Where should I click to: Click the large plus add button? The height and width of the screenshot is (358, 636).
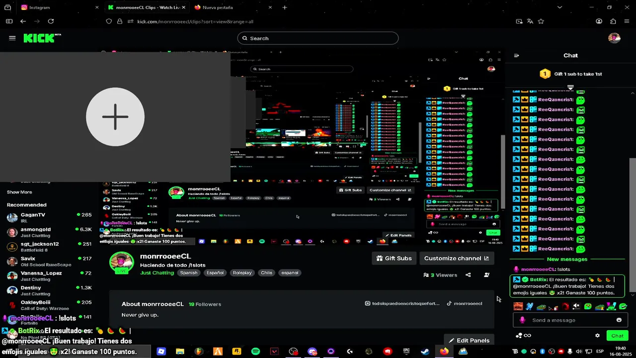coord(115,117)
